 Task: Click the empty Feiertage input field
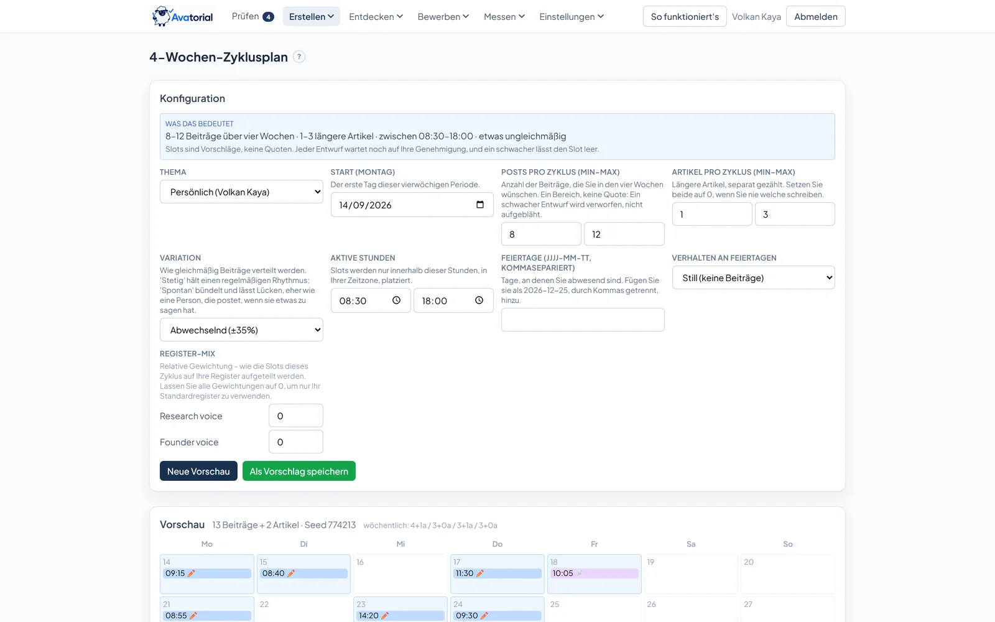[583, 320]
